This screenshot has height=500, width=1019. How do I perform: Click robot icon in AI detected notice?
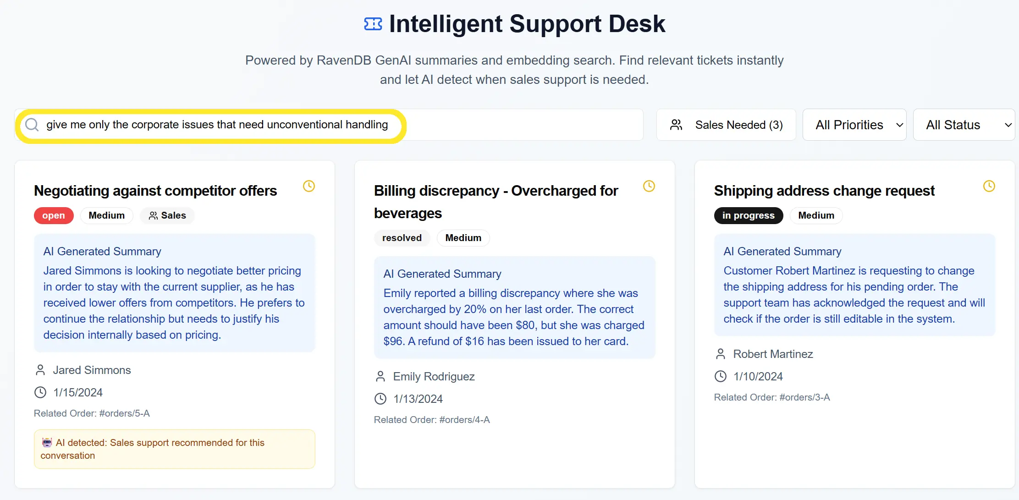point(47,443)
